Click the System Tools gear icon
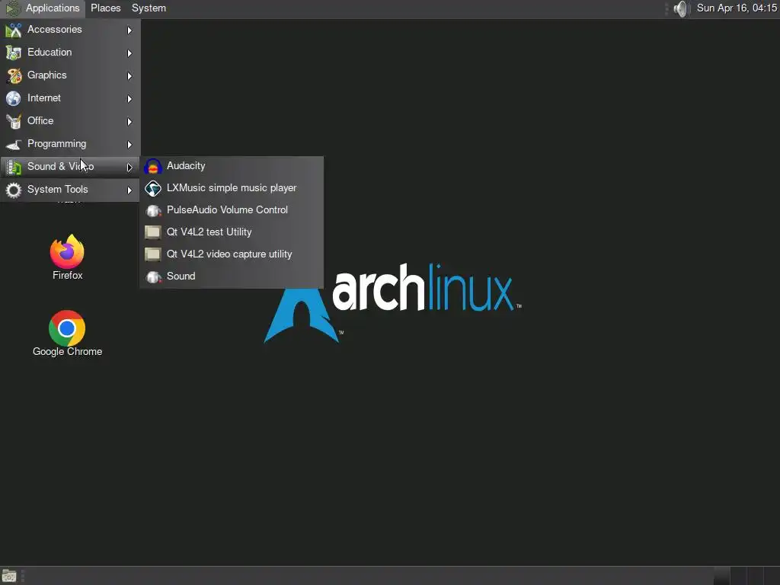Image resolution: width=780 pixels, height=585 pixels. pos(14,190)
